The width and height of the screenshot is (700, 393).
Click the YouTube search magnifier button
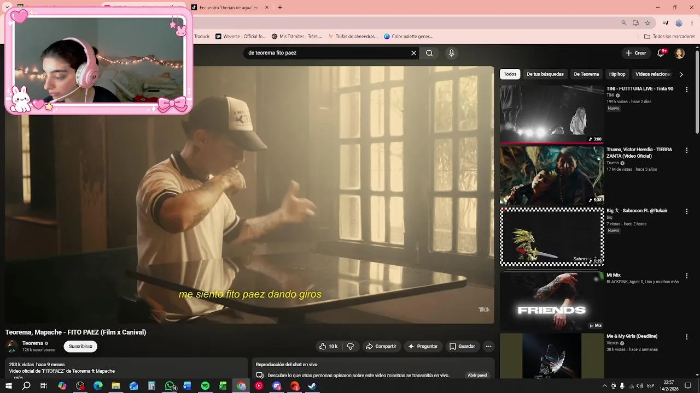point(429,53)
